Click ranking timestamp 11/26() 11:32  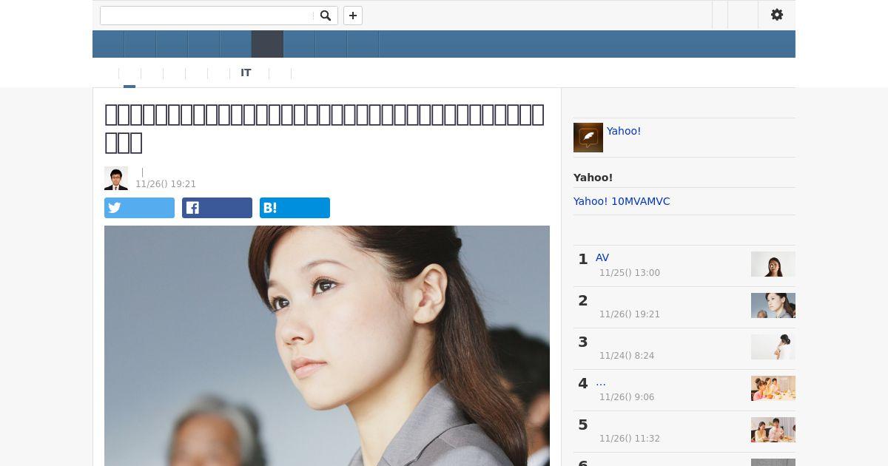[x=630, y=439]
